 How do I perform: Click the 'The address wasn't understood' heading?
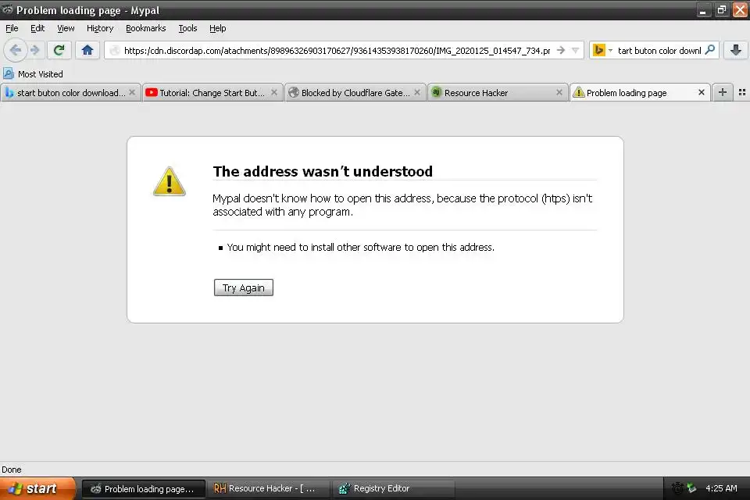(323, 171)
